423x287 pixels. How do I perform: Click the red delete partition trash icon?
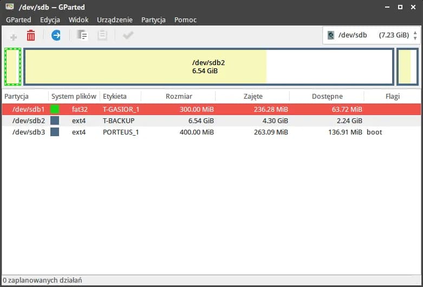(31, 36)
